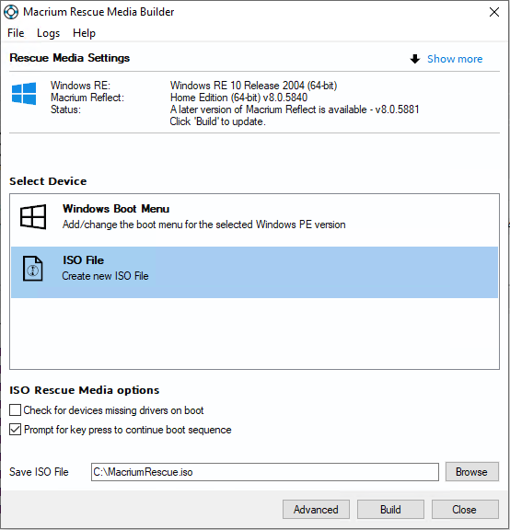Click the Create new ISO File description
The height and width of the screenshot is (530, 510).
(x=105, y=276)
